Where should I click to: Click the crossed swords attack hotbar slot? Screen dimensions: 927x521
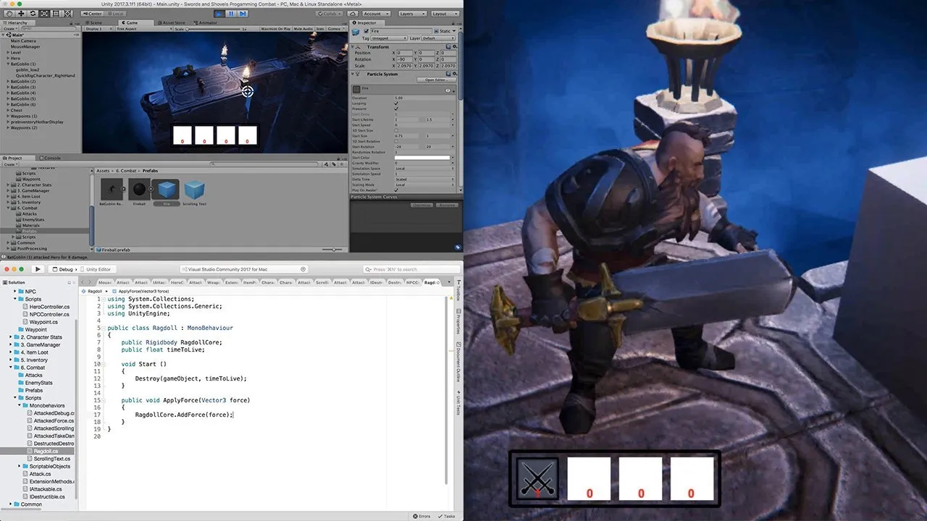tap(537, 478)
